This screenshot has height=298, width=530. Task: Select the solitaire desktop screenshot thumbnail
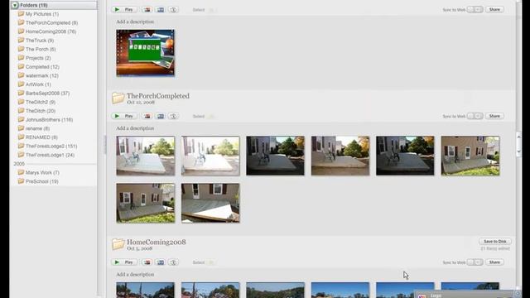point(146,53)
